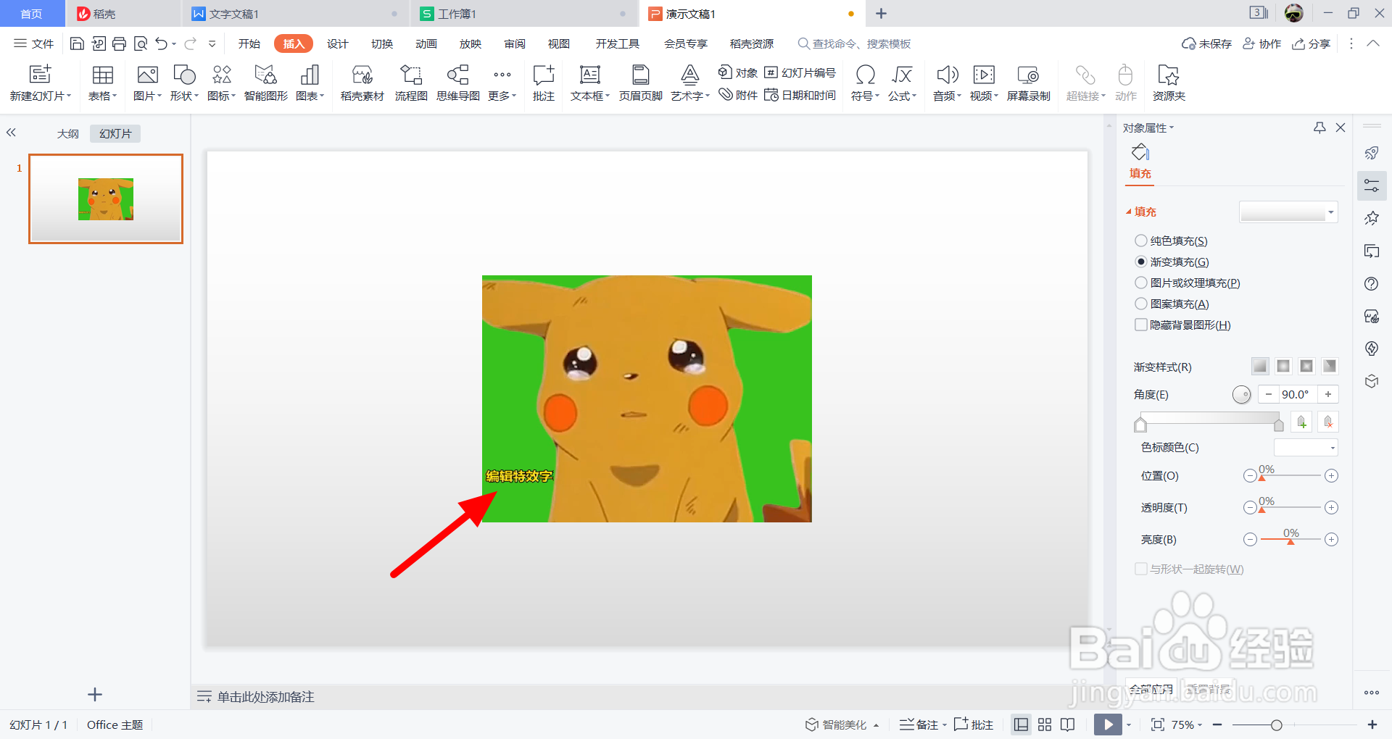Add a comment with 批注 ribbon icon
The image size is (1392, 739).
coord(544,83)
